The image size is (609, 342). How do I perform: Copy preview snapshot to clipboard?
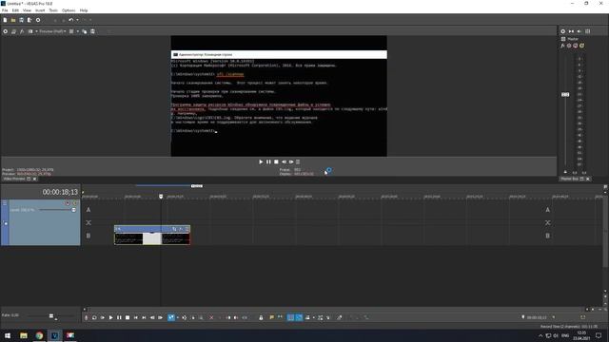tap(85, 31)
